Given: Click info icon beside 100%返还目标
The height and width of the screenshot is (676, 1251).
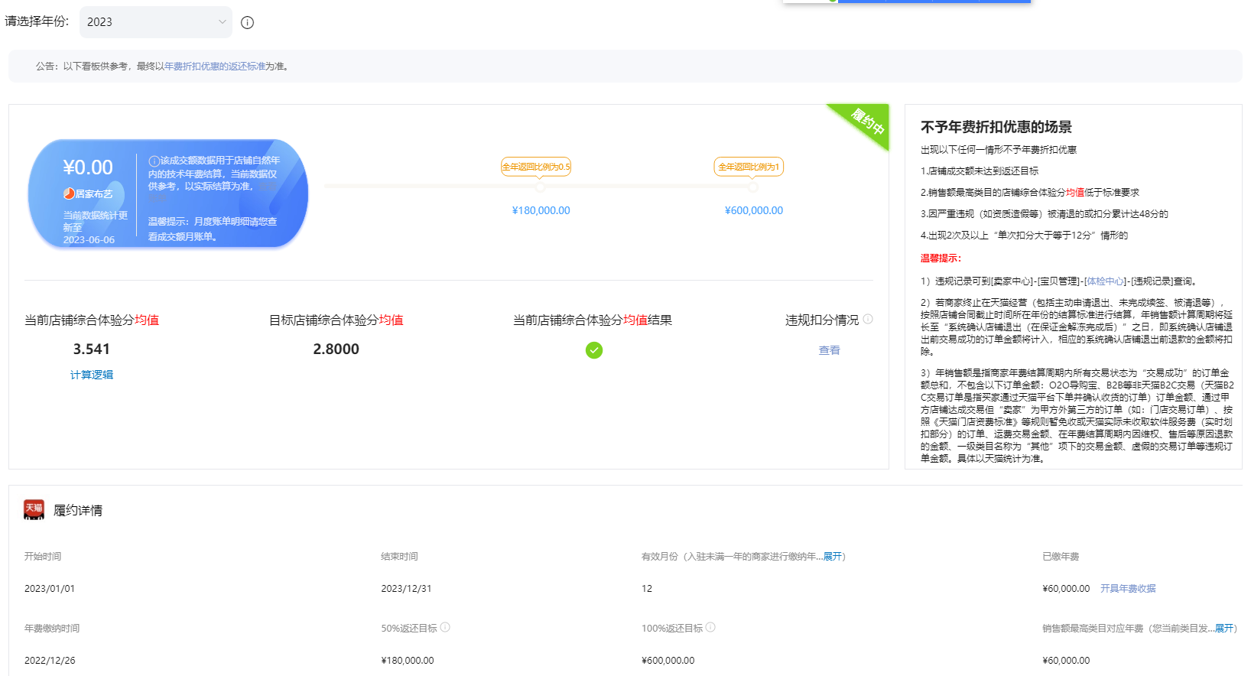Looking at the screenshot, I should pyautogui.click(x=710, y=627).
